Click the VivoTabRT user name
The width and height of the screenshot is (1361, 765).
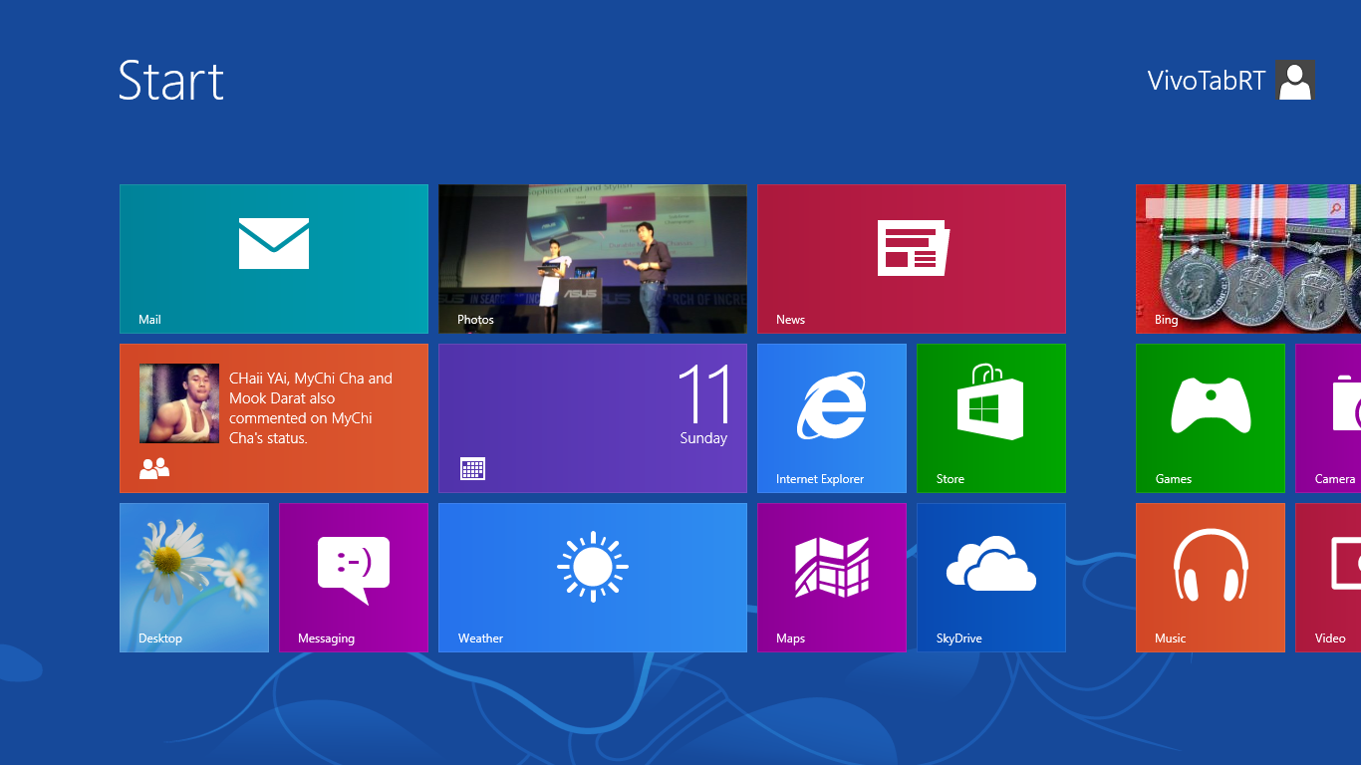point(1207,81)
